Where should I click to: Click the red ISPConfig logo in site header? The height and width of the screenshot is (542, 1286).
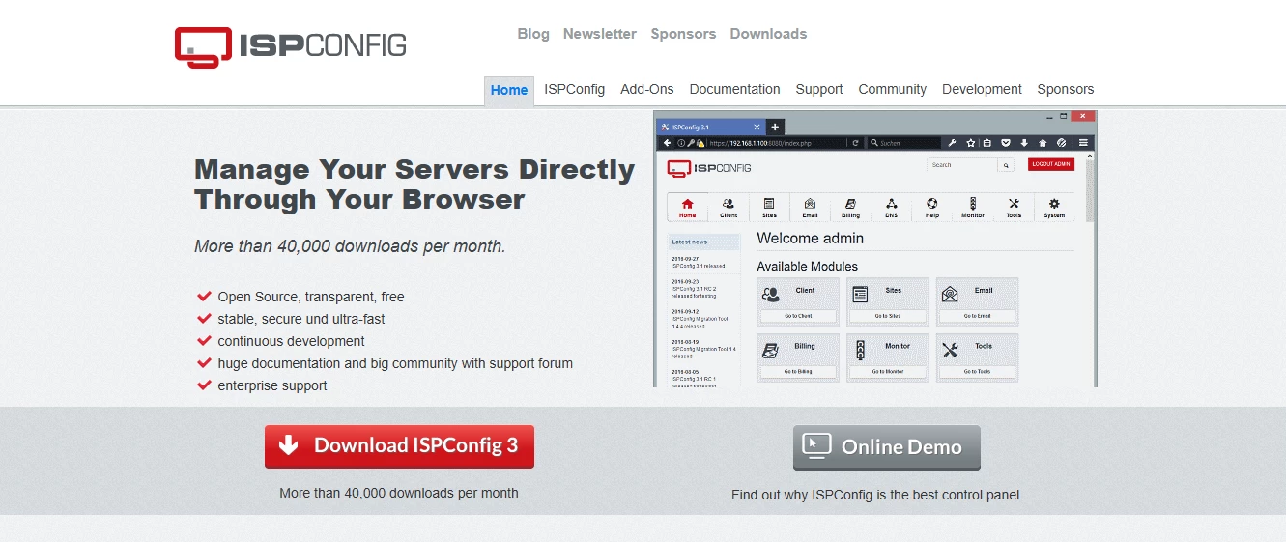click(290, 46)
